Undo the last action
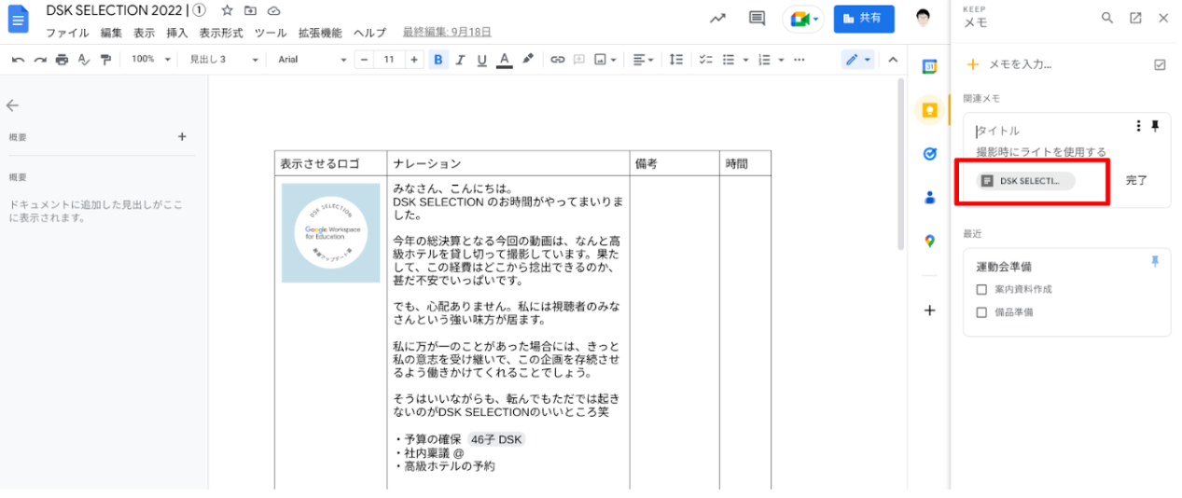 coord(17,60)
